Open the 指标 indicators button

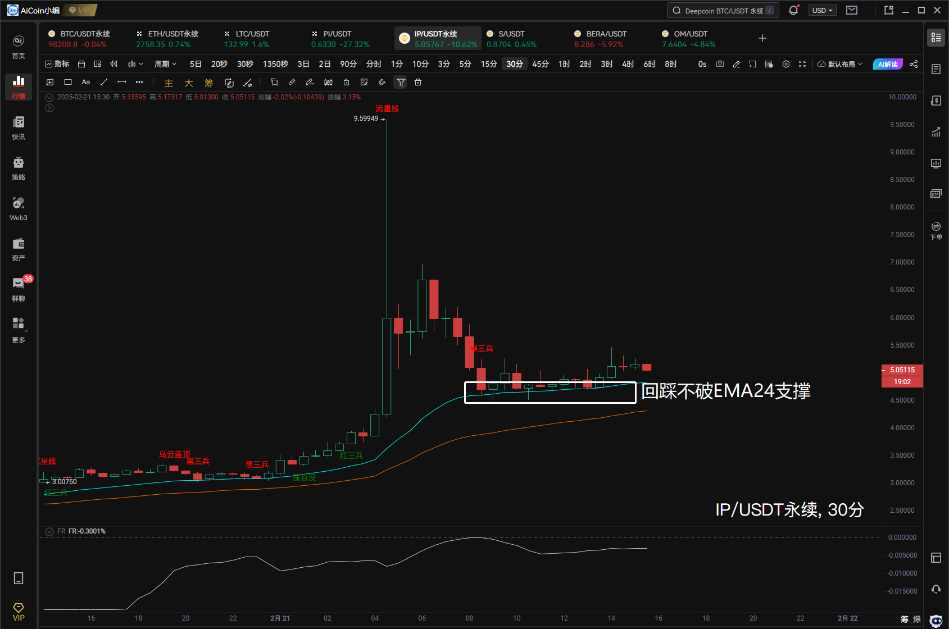point(57,64)
